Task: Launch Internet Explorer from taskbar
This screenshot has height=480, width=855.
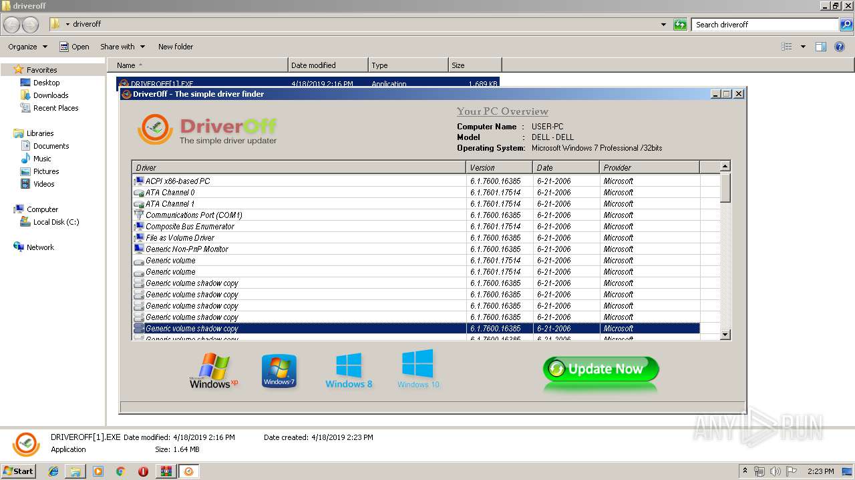Action: point(53,471)
